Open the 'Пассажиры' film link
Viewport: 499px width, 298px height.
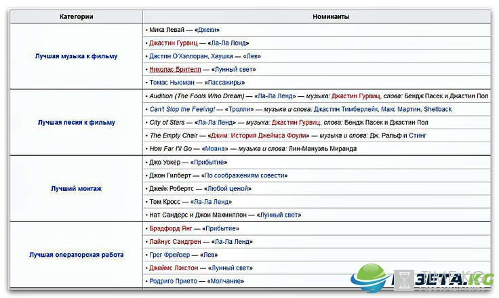(224, 83)
